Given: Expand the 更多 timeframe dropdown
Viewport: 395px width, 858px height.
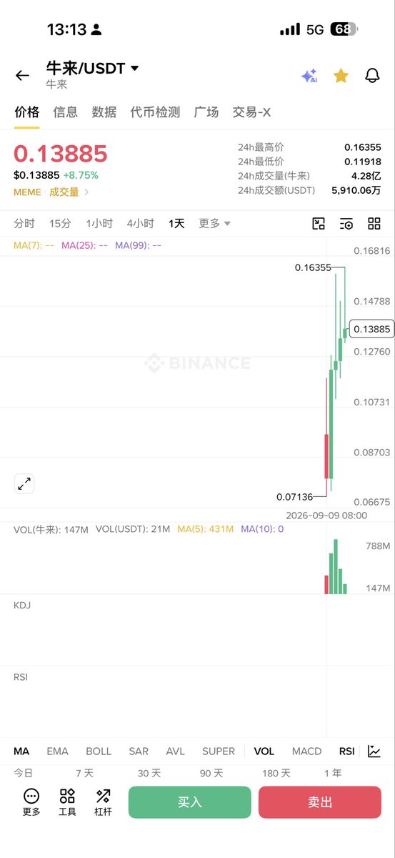Looking at the screenshot, I should coord(215,224).
